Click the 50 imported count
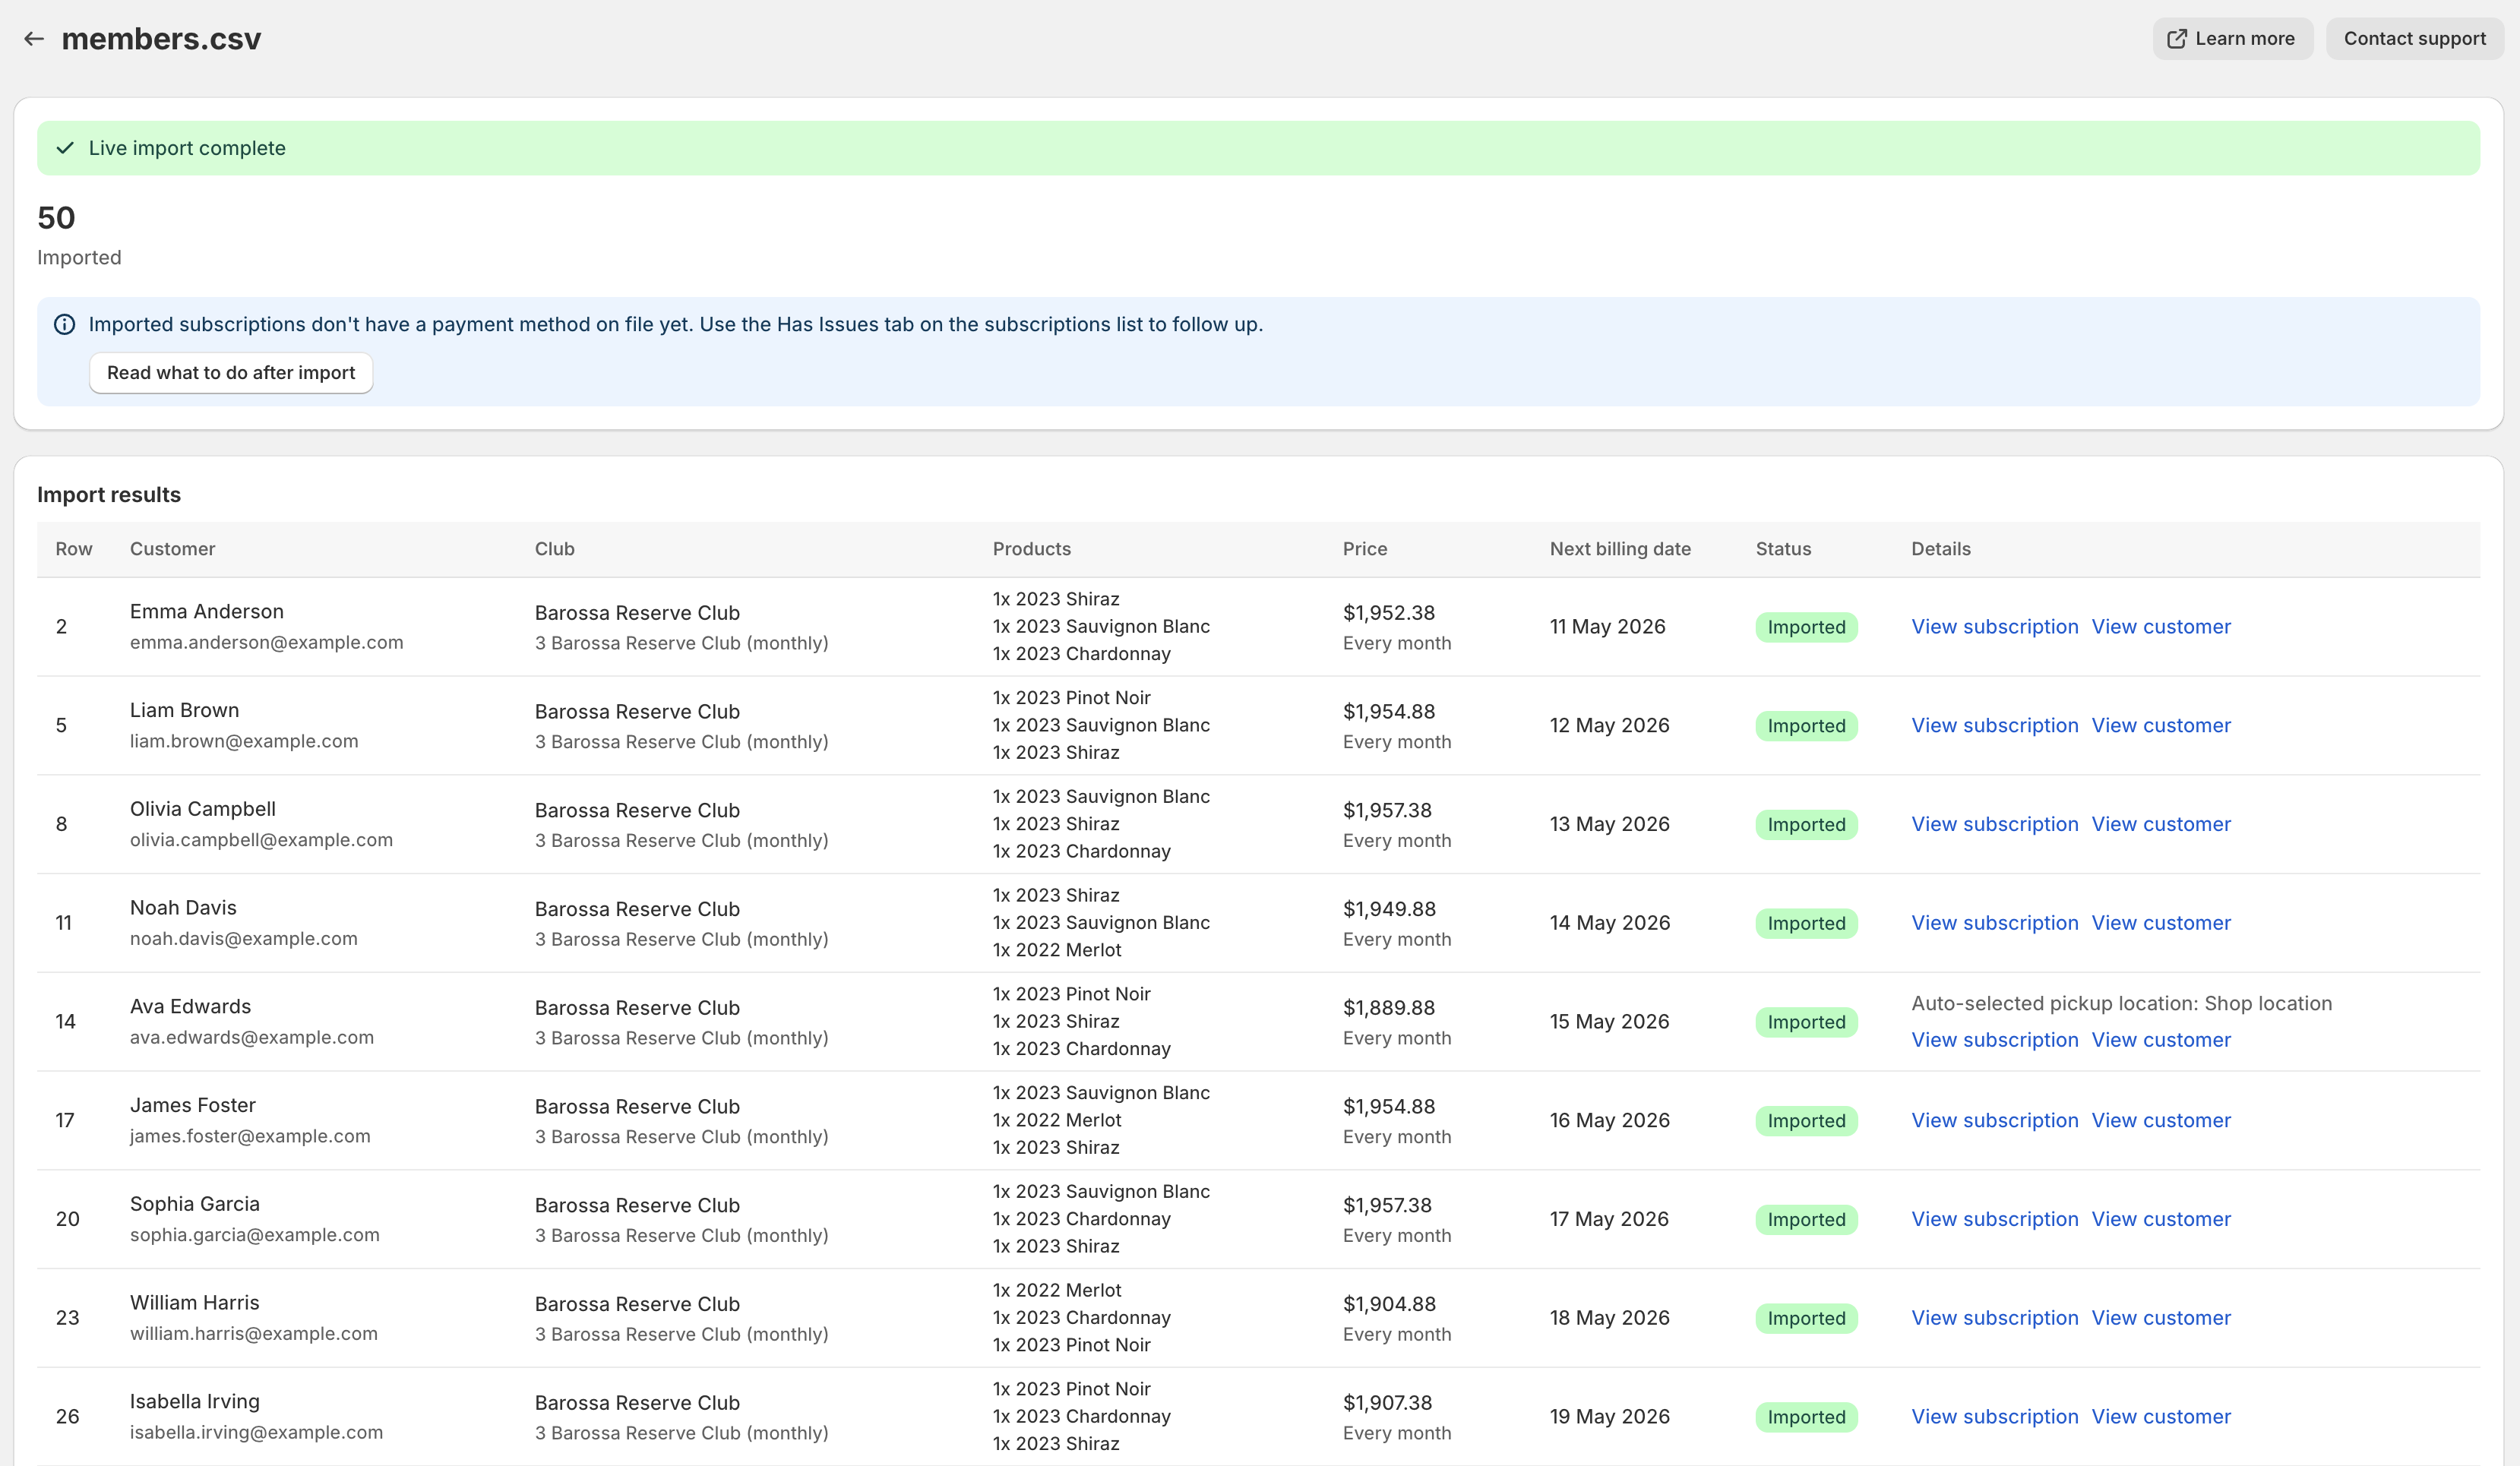Viewport: 2520px width, 1466px height. (56, 218)
